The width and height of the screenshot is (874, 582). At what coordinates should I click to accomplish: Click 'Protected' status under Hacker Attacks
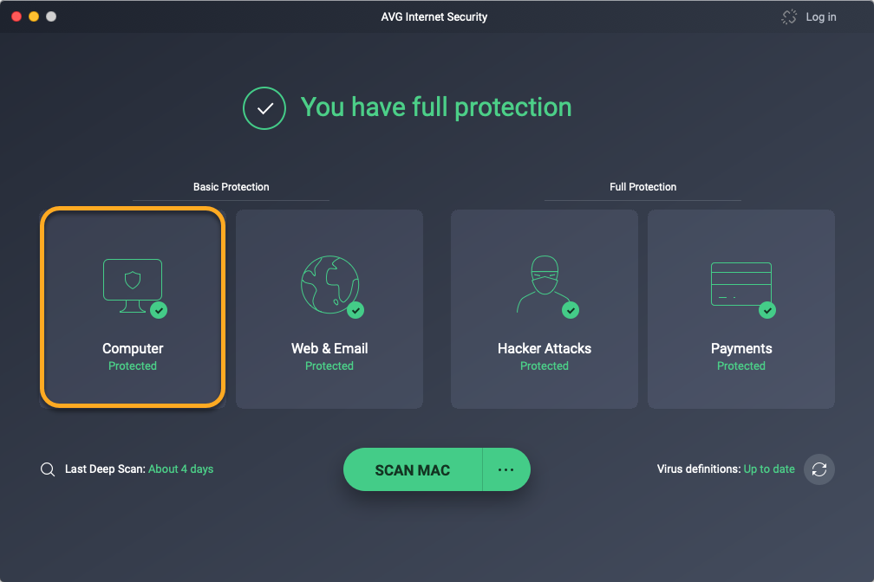pyautogui.click(x=545, y=365)
